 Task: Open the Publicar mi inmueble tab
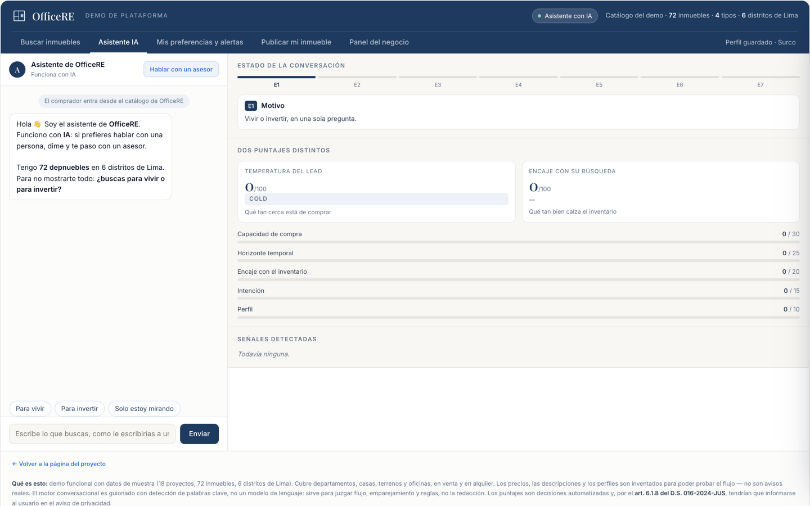click(296, 42)
